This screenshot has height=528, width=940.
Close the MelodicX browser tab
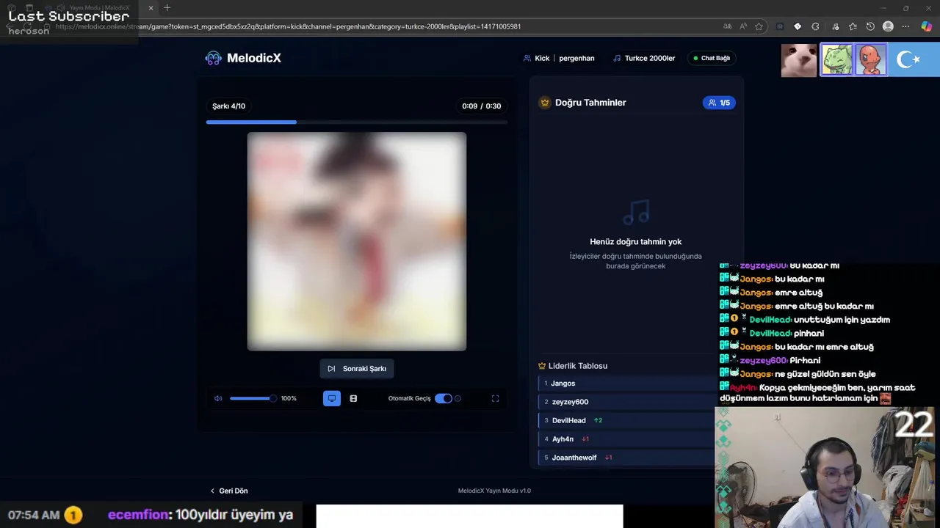point(151,8)
